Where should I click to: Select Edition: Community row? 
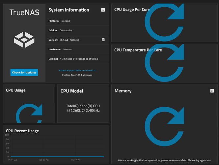pyautogui.click(x=77, y=30)
